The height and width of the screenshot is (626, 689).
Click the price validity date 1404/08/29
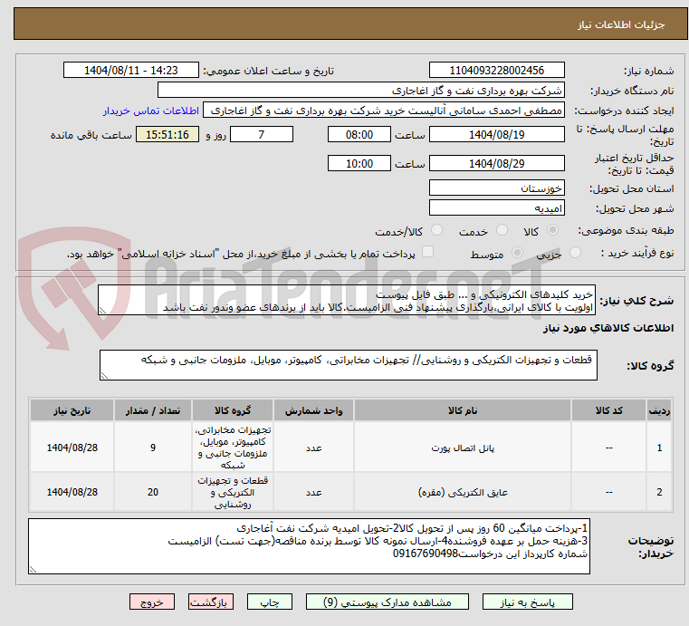click(x=496, y=164)
